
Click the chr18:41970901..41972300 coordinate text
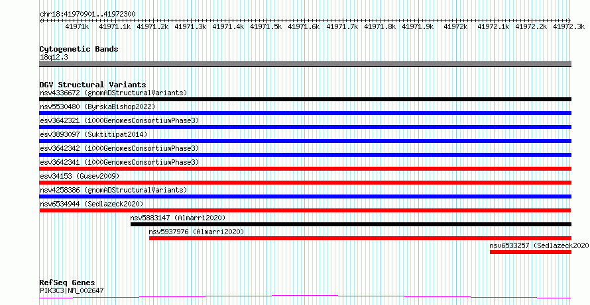[x=88, y=14]
